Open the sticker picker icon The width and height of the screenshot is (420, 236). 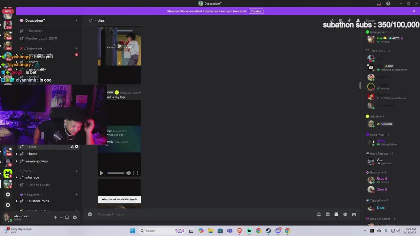pos(336,214)
